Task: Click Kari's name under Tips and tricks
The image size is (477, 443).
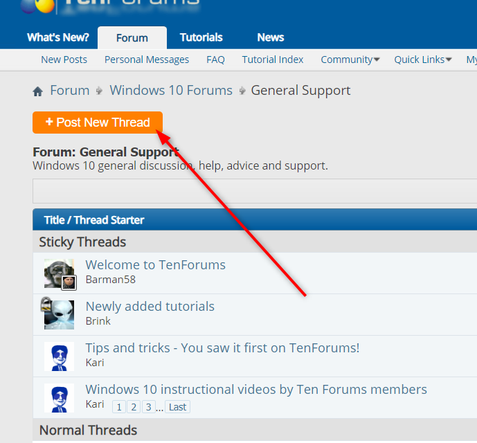Action: coord(95,363)
